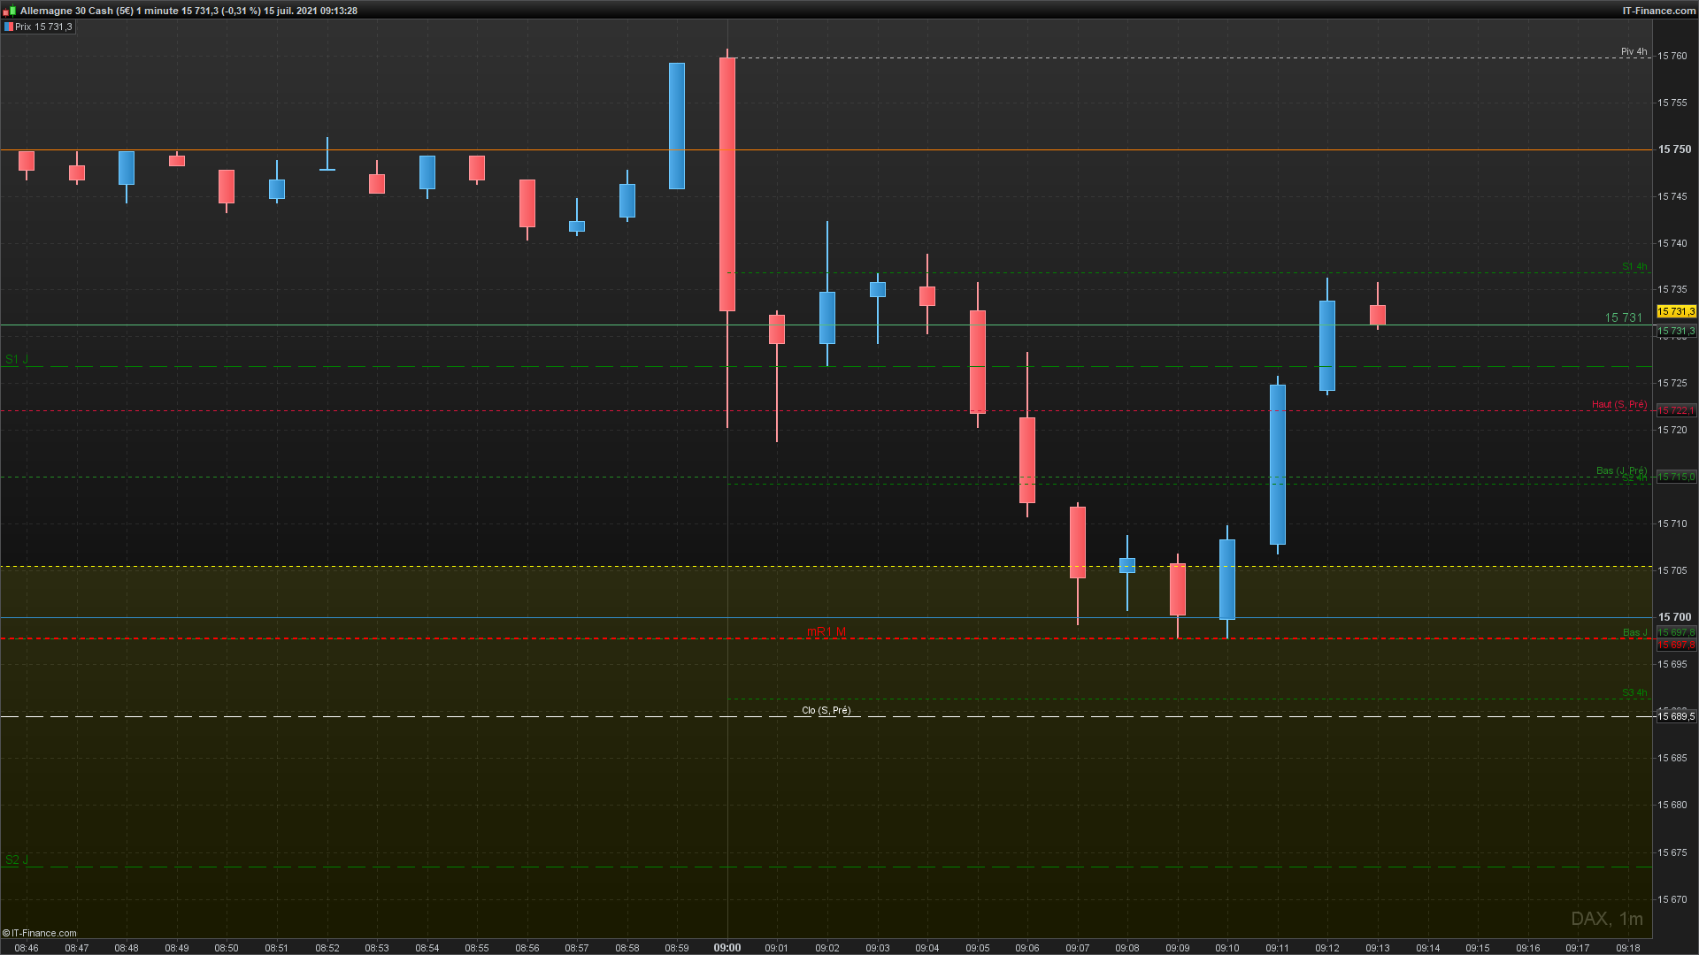This screenshot has height=955, width=1699.
Task: Click the tall blue 09:11 candlestick
Action: pyautogui.click(x=1277, y=464)
